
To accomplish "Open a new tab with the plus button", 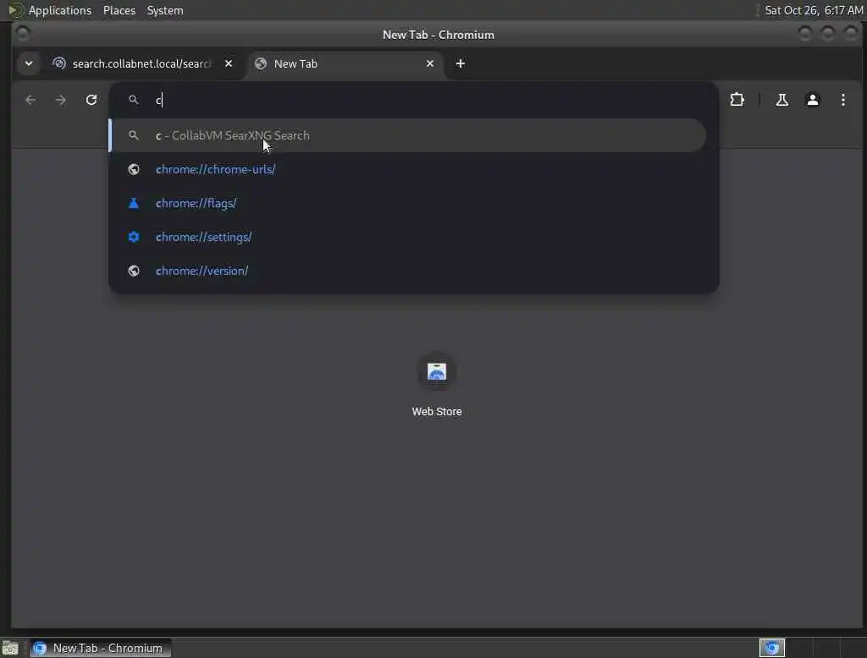I will point(460,63).
